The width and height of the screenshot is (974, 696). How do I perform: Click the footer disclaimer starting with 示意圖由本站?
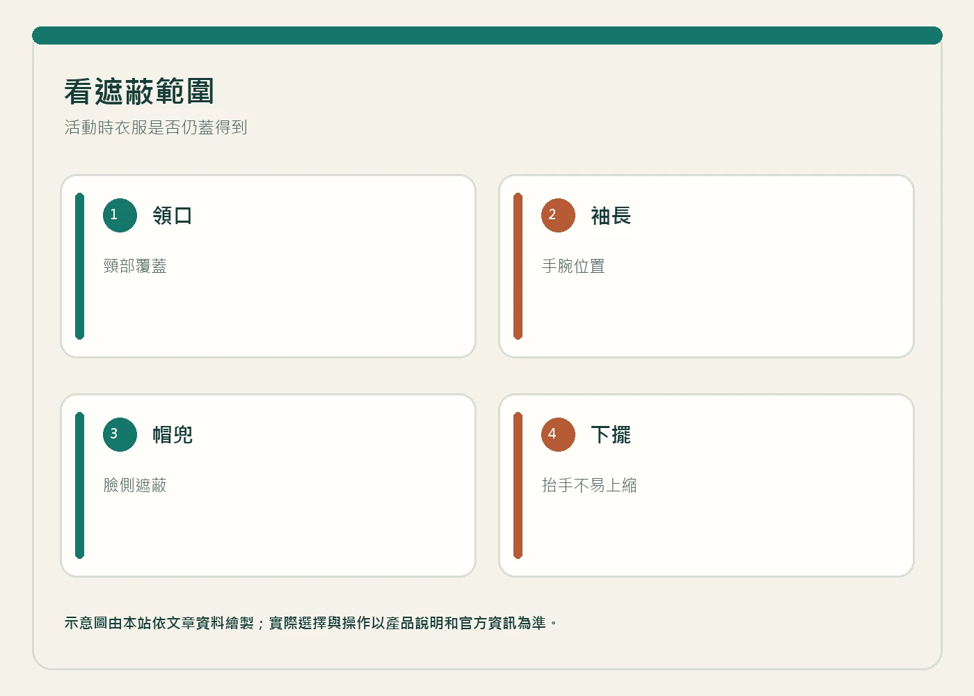click(x=311, y=623)
